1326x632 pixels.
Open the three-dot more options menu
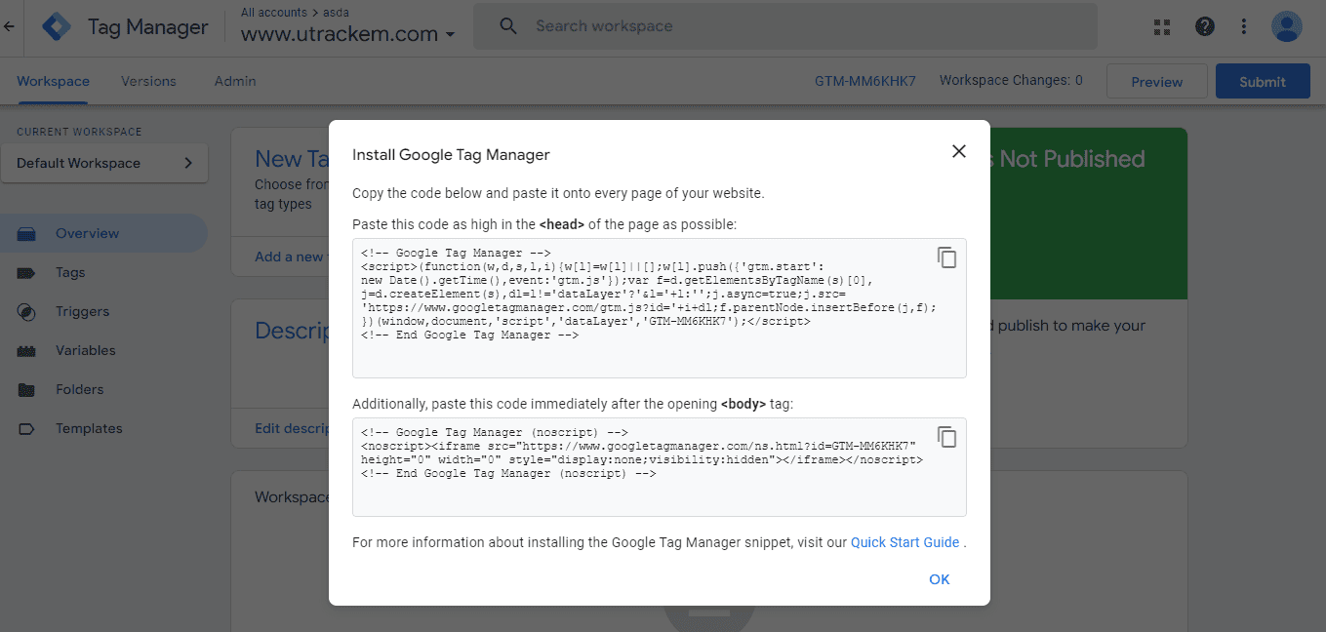[1244, 27]
